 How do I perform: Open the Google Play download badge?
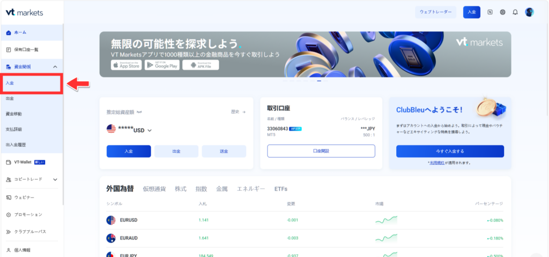click(162, 65)
